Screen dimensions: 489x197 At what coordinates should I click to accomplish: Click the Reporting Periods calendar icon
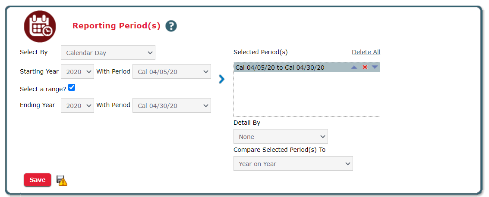tap(40, 26)
